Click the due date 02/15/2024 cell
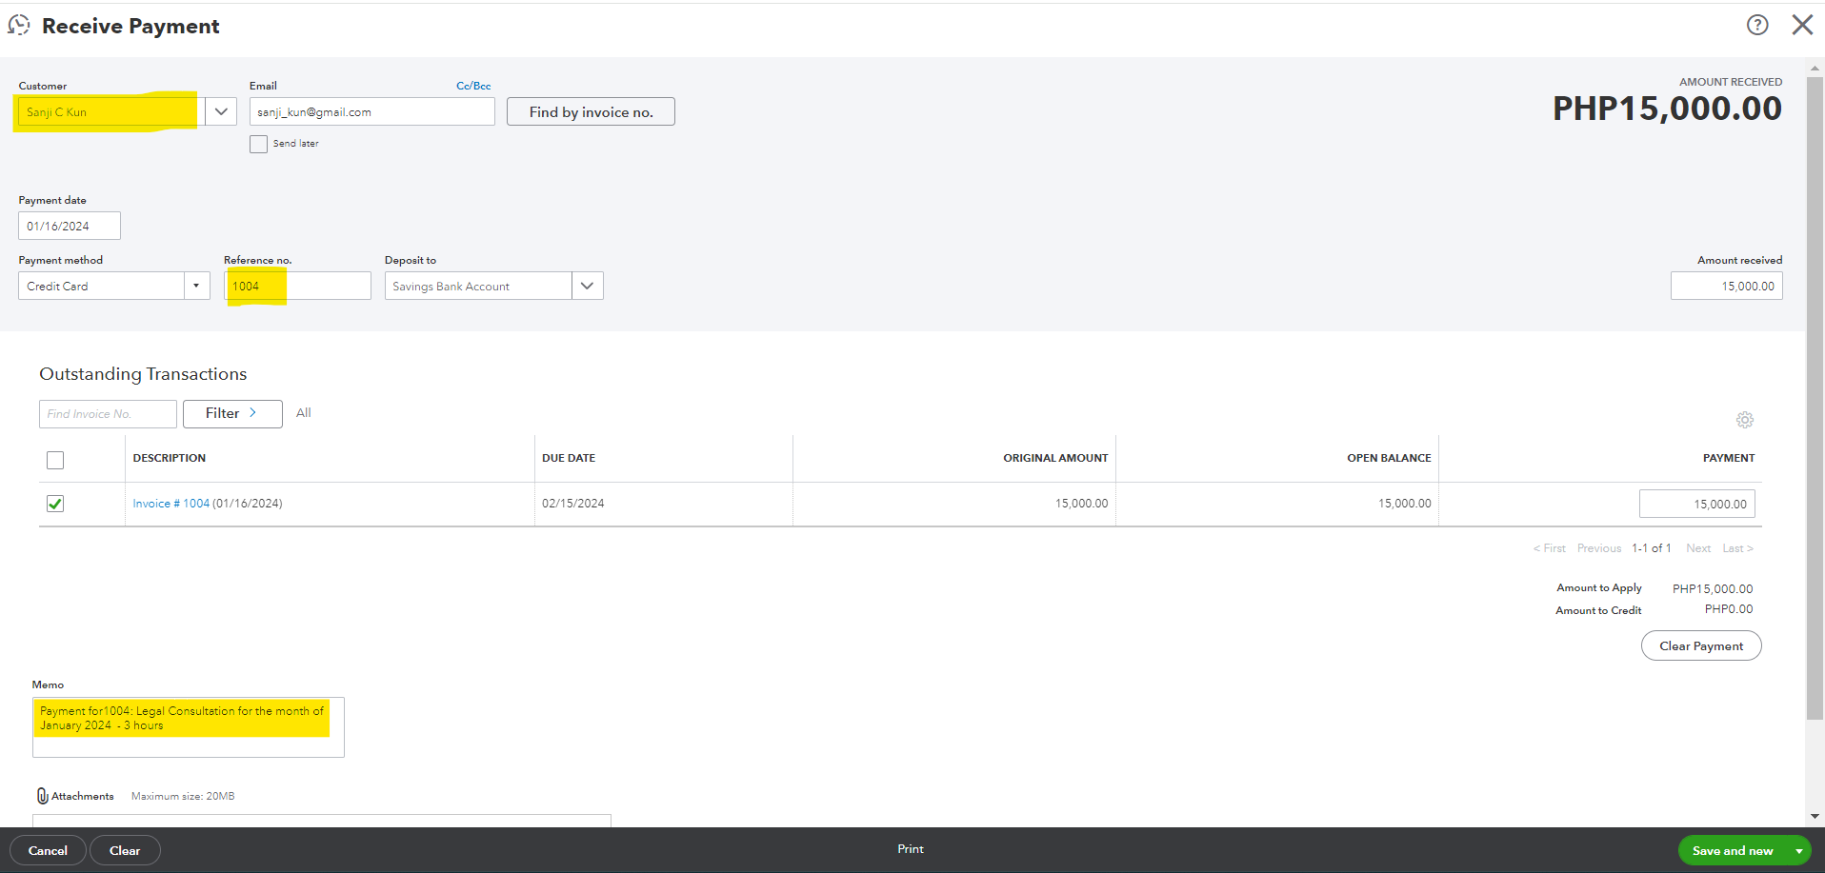The image size is (1825, 873). (x=573, y=504)
